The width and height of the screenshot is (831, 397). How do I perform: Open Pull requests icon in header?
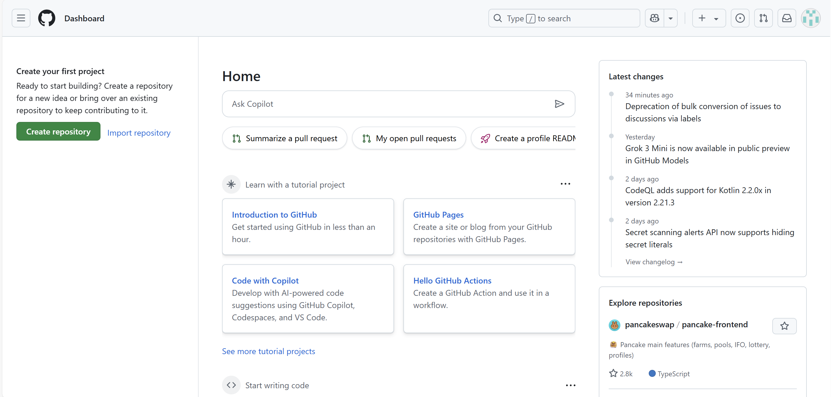763,18
